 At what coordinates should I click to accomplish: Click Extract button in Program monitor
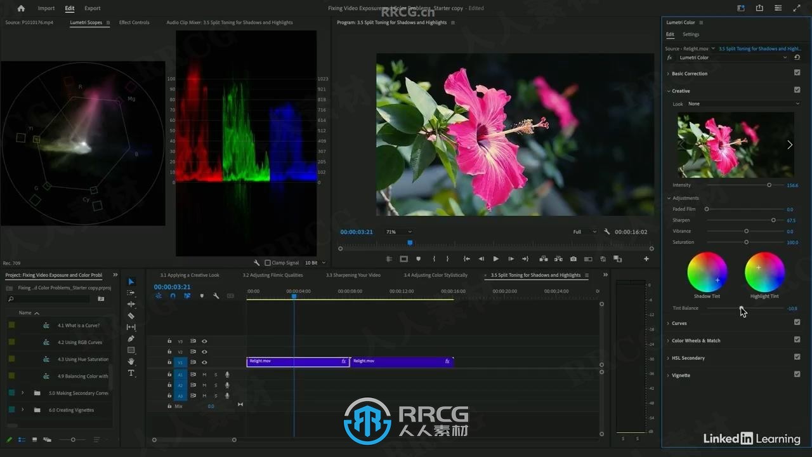tap(558, 259)
